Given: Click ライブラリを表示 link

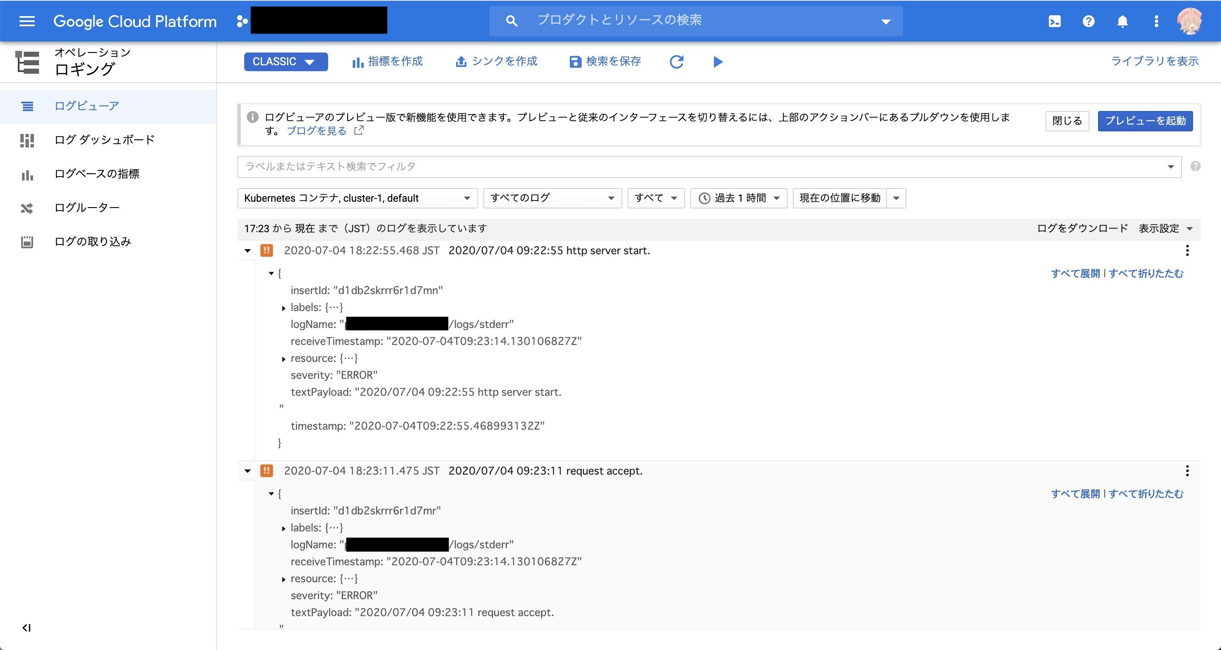Looking at the screenshot, I should [x=1154, y=61].
